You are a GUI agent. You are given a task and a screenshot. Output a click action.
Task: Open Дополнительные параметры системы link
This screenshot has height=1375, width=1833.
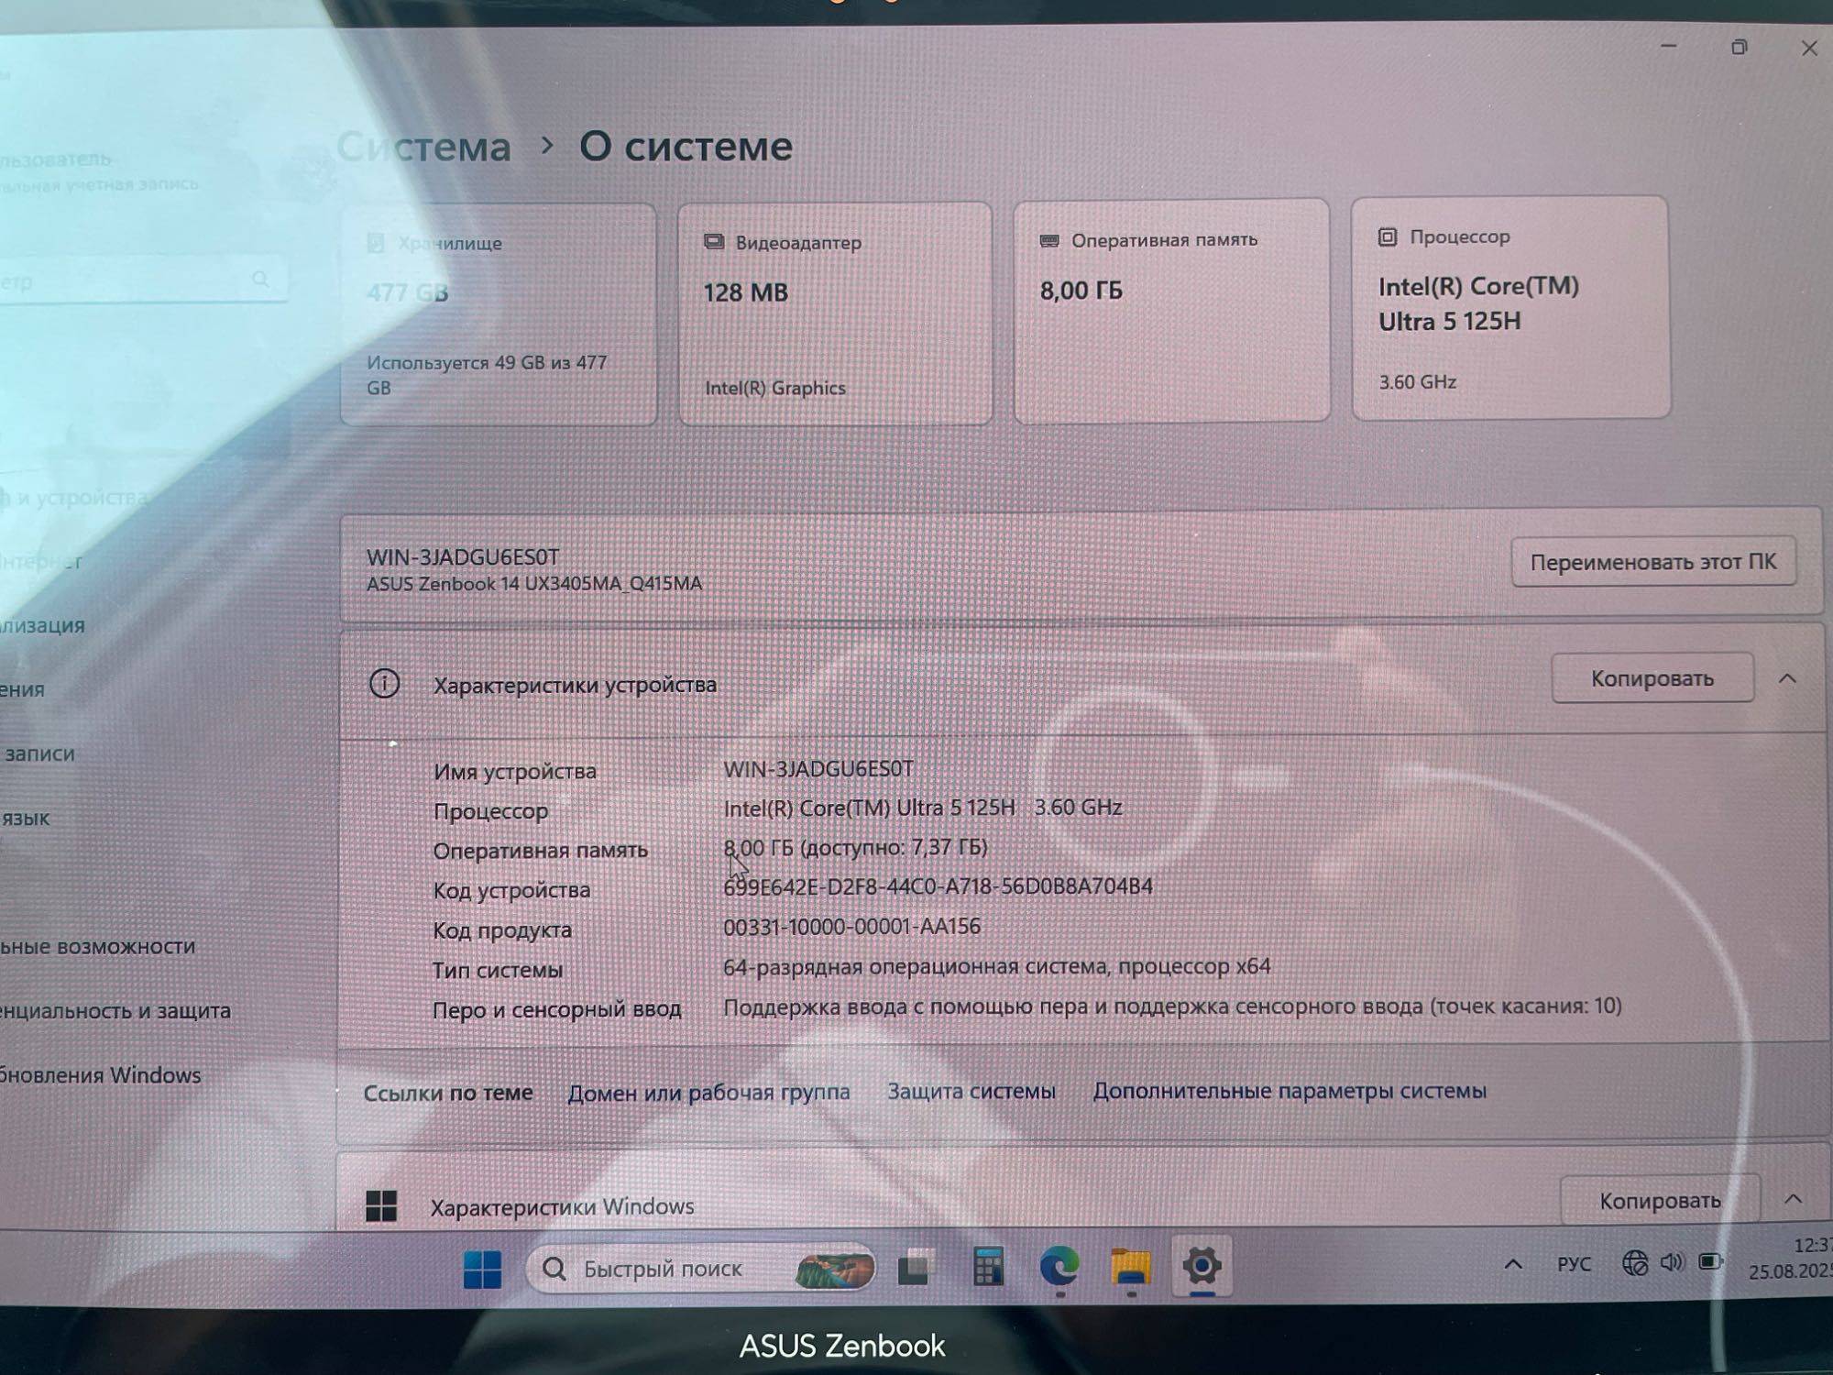pos(1290,1090)
